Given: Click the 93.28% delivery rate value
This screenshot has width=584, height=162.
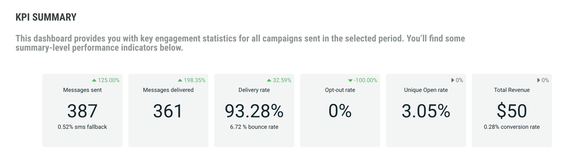Looking at the screenshot, I should [x=254, y=111].
